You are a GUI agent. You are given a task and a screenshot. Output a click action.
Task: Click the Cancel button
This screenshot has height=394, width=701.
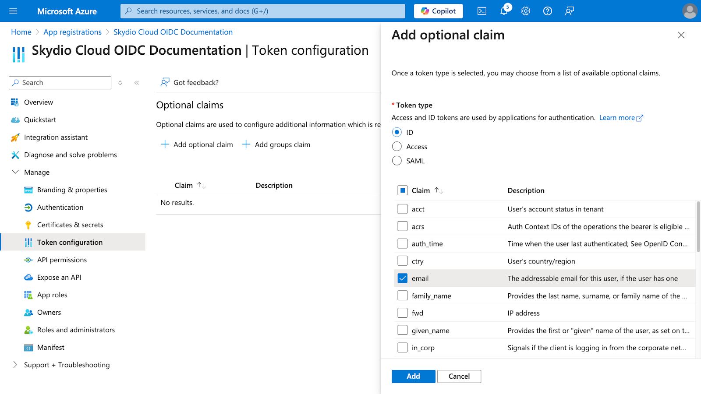tap(459, 376)
